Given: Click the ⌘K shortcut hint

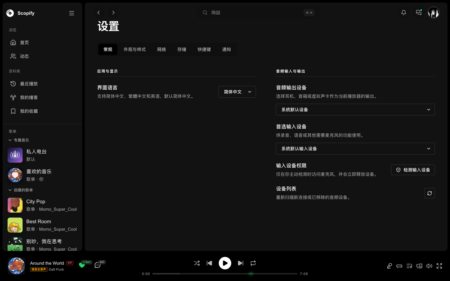Looking at the screenshot, I should click(309, 13).
